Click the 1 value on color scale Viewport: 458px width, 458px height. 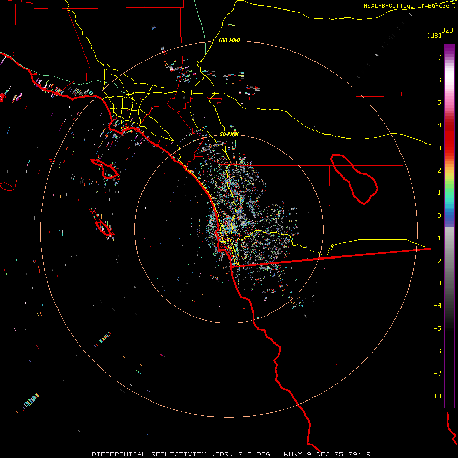point(439,193)
